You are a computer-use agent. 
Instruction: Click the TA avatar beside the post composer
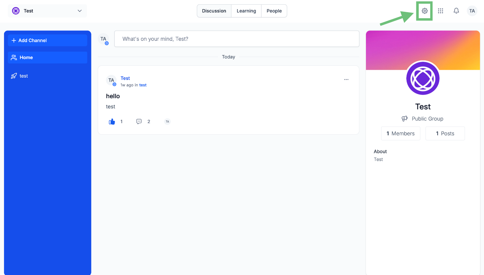(103, 39)
